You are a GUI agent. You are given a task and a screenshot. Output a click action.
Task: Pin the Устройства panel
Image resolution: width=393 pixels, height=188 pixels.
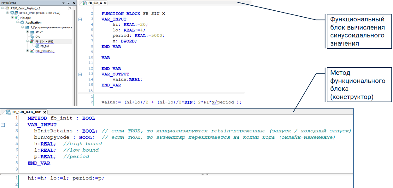tap(68, 3)
